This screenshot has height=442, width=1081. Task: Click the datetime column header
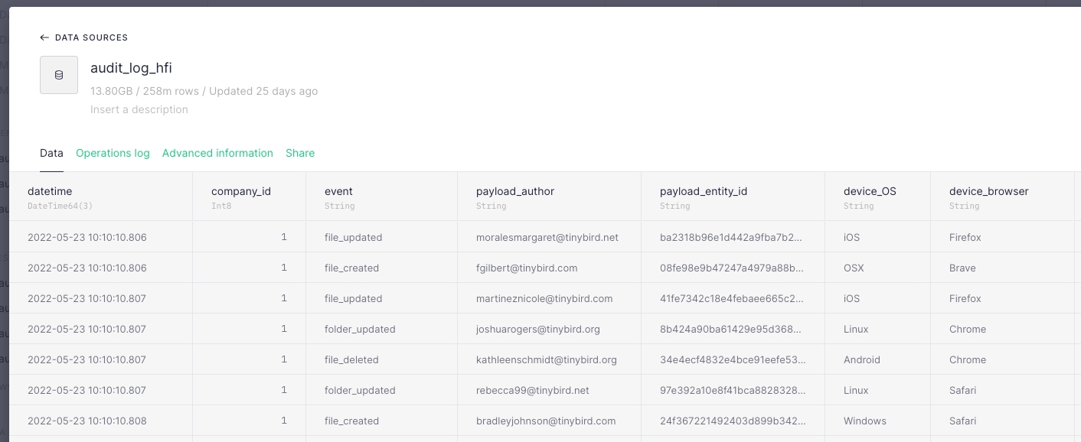(50, 191)
